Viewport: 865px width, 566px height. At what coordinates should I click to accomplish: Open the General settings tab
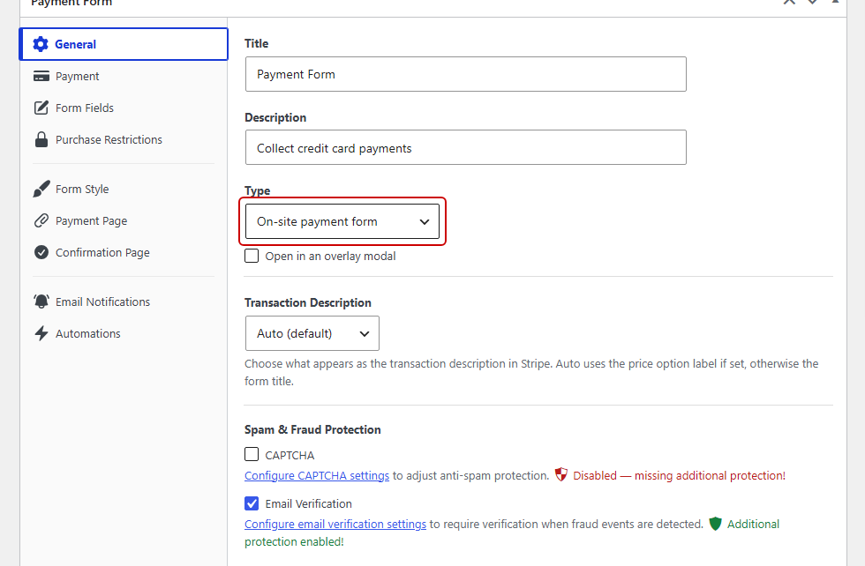124,44
